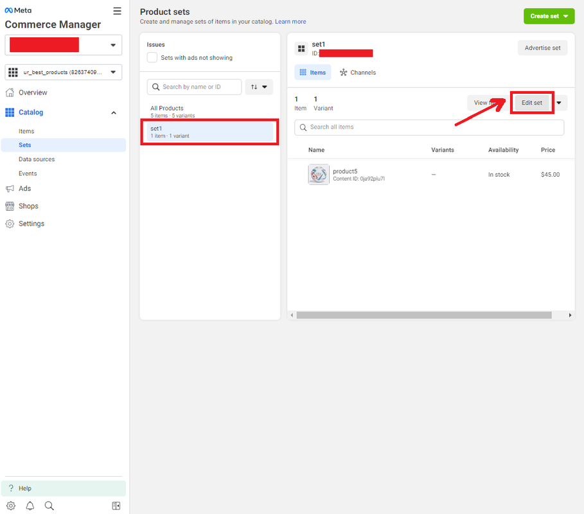Screen dimensions: 584x514
Task: Open the bottom-left settings gear icon
Action: click(11, 506)
